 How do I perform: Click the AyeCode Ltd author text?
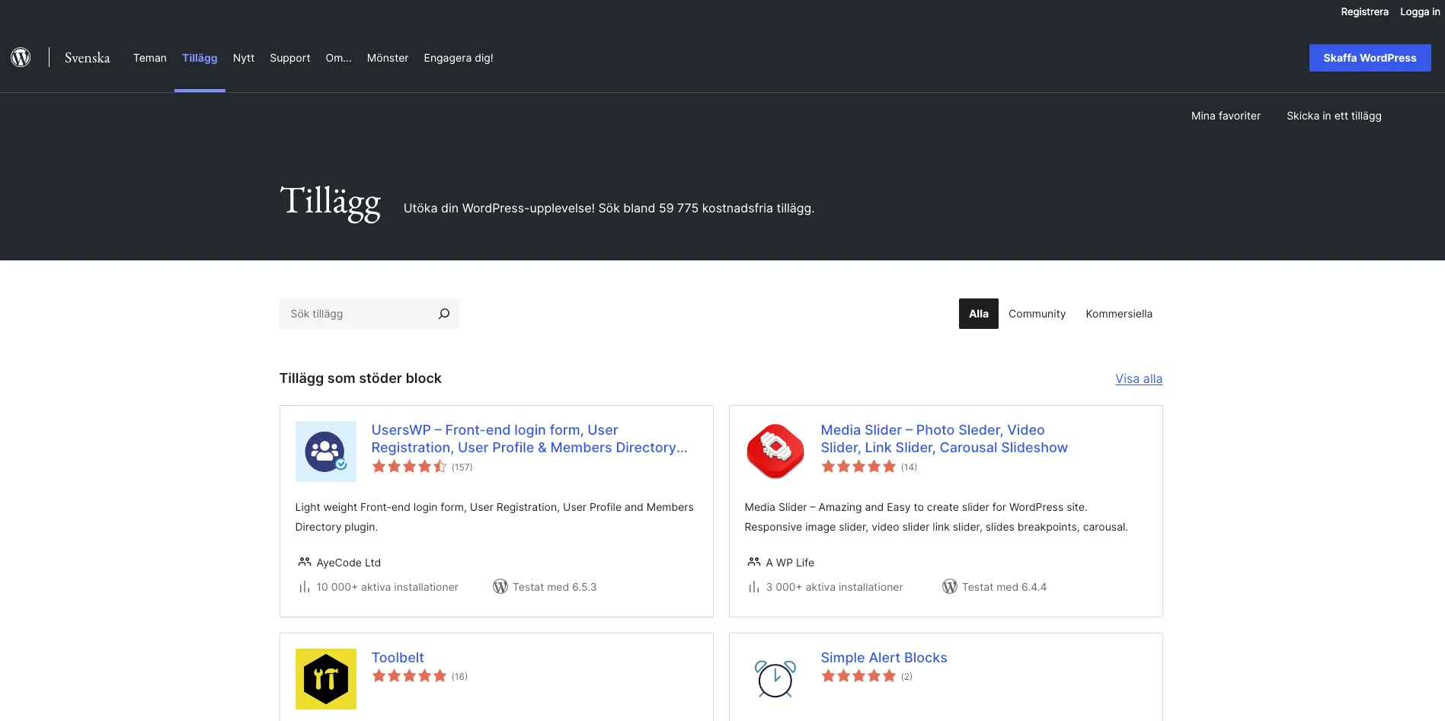[349, 563]
